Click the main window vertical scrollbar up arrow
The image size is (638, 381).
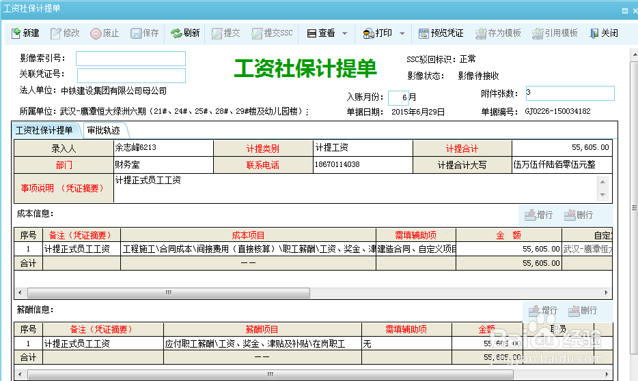[635, 55]
